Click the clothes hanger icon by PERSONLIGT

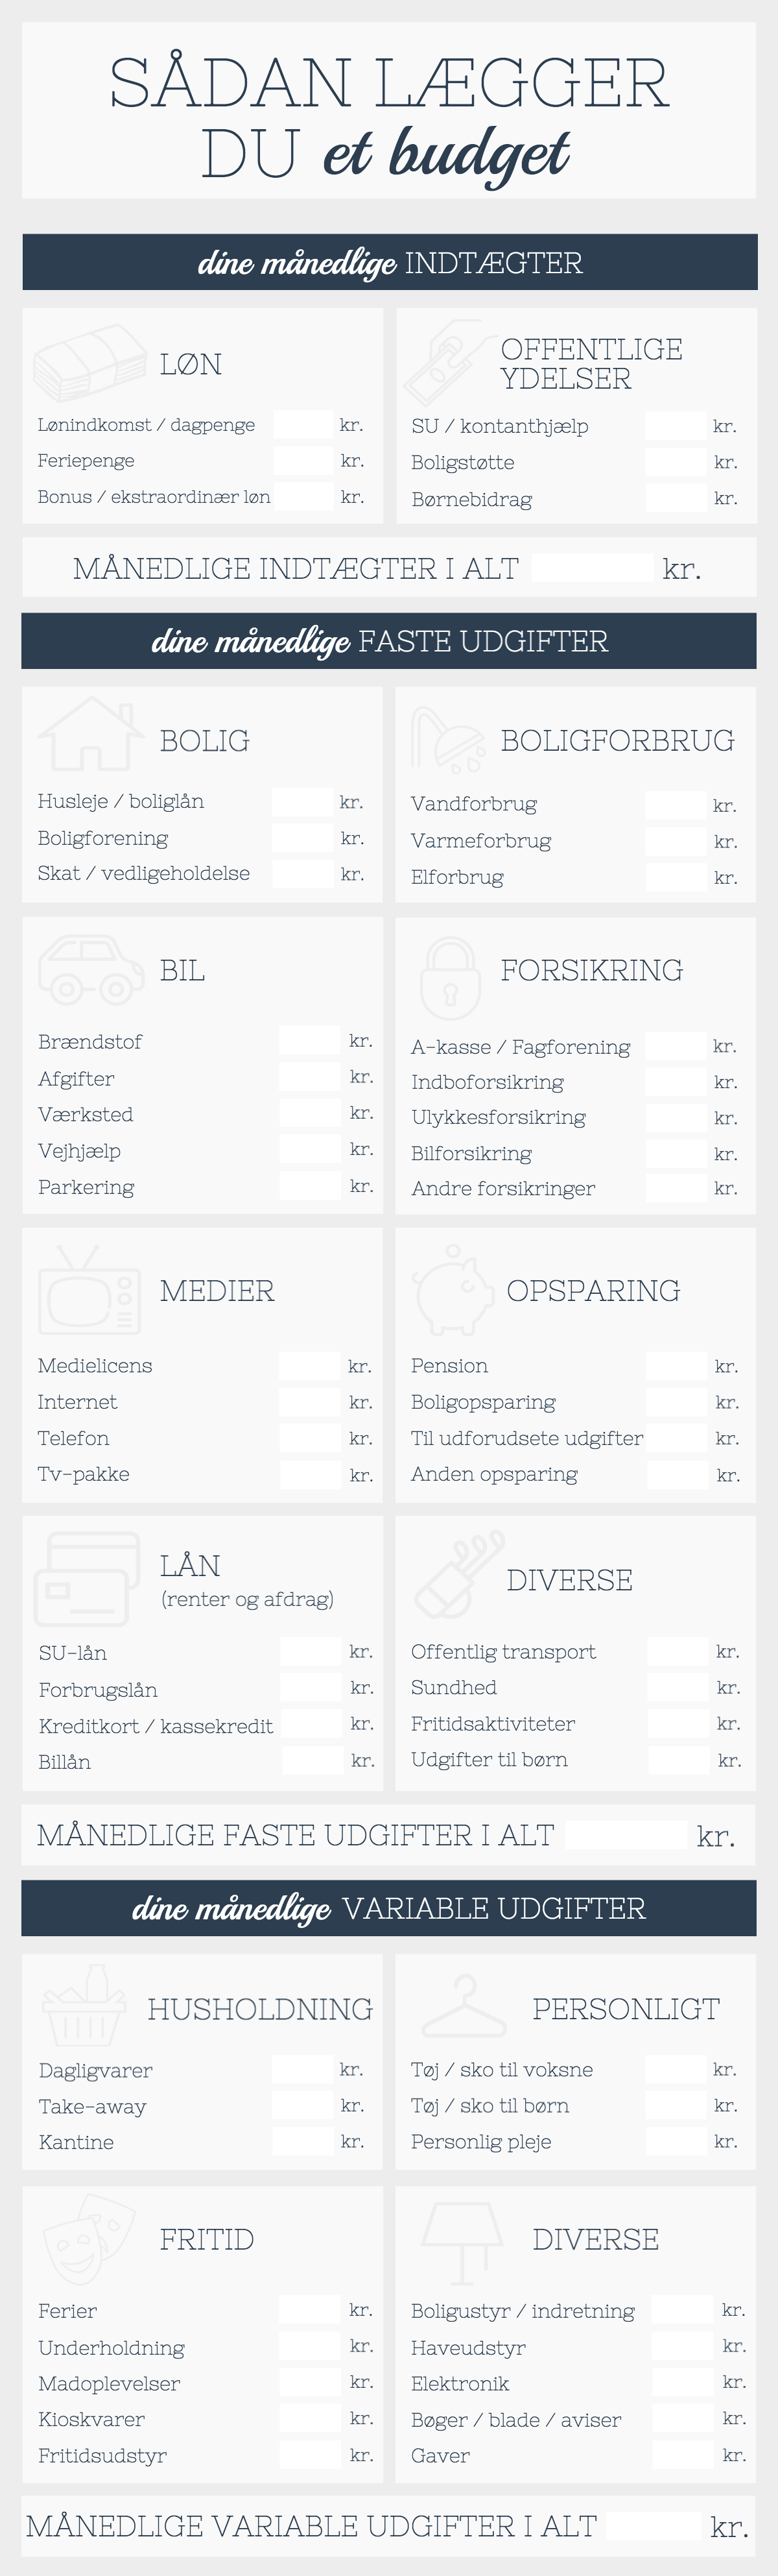point(464,2006)
